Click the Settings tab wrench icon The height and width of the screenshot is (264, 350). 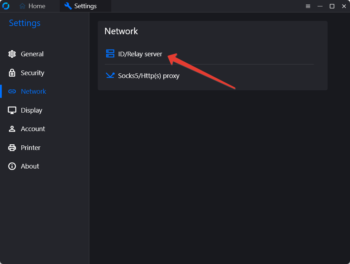68,6
